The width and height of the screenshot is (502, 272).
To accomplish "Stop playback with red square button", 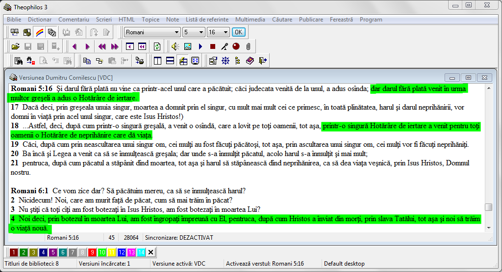I will coord(213,46).
